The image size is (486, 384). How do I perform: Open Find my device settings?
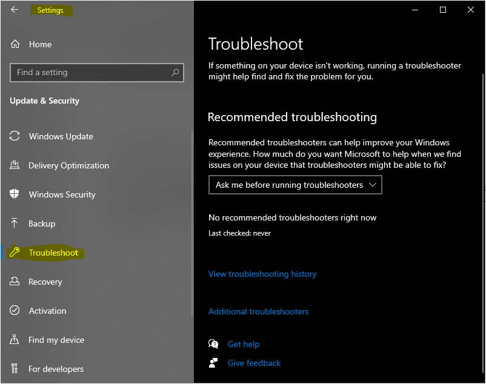pos(56,340)
